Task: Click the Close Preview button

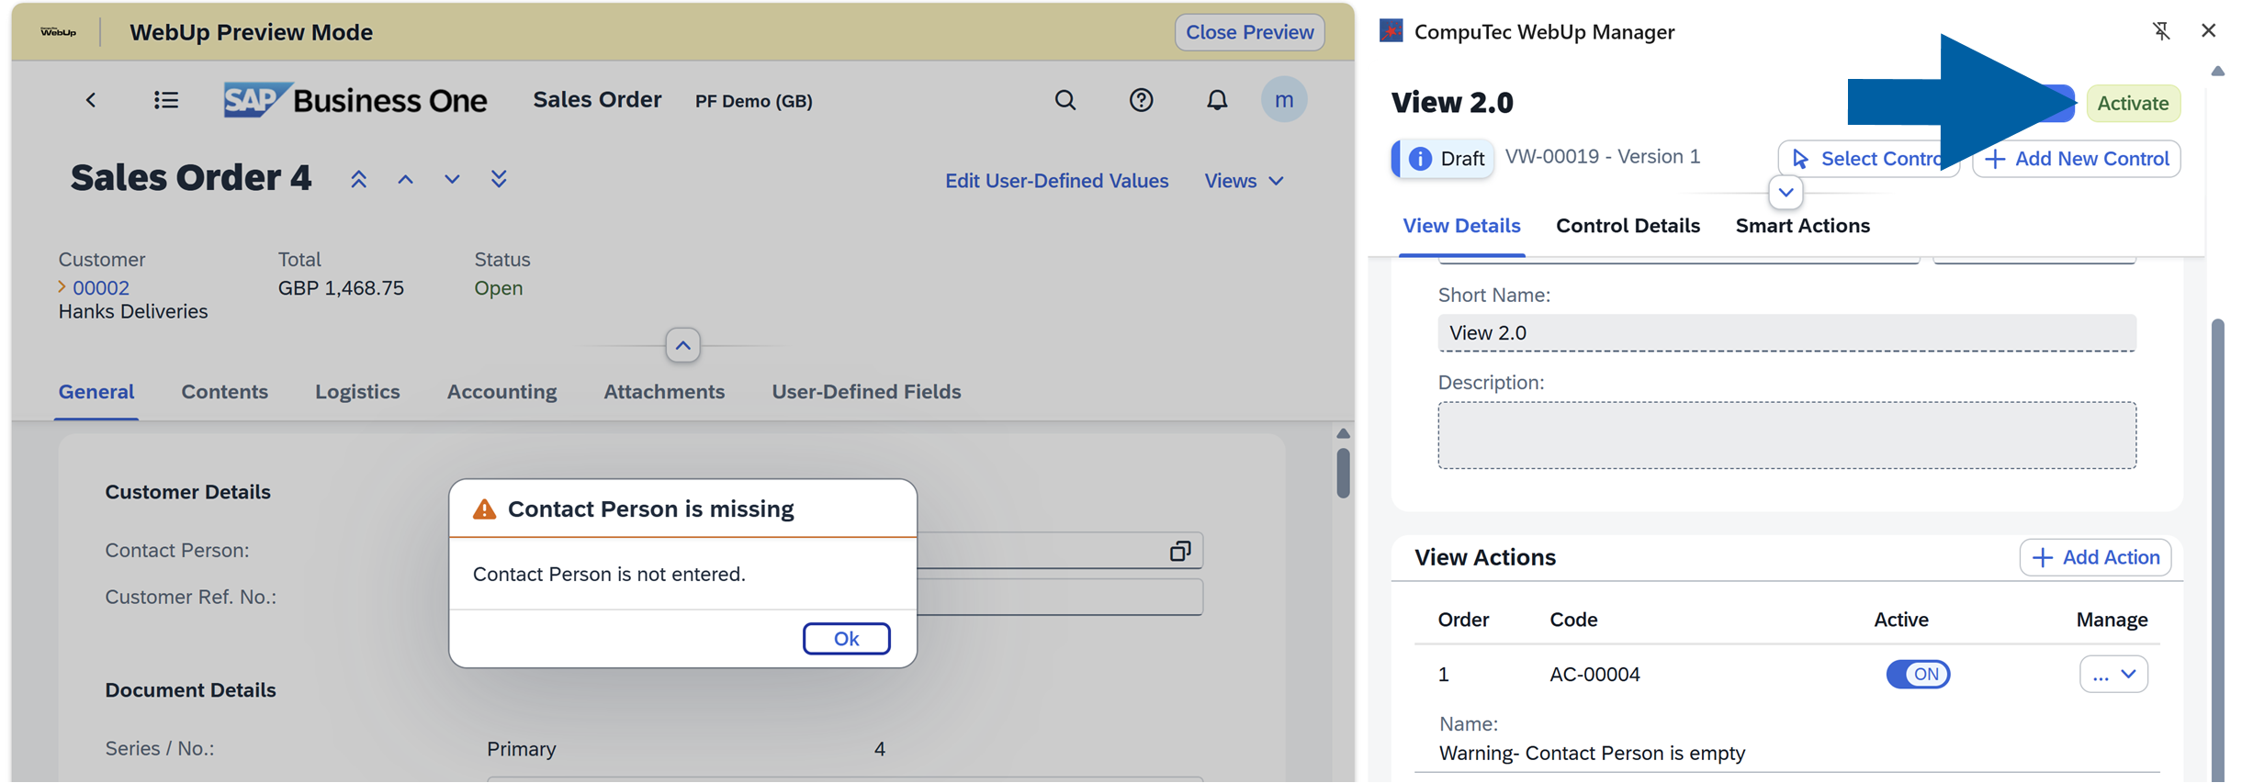Action: [x=1249, y=32]
